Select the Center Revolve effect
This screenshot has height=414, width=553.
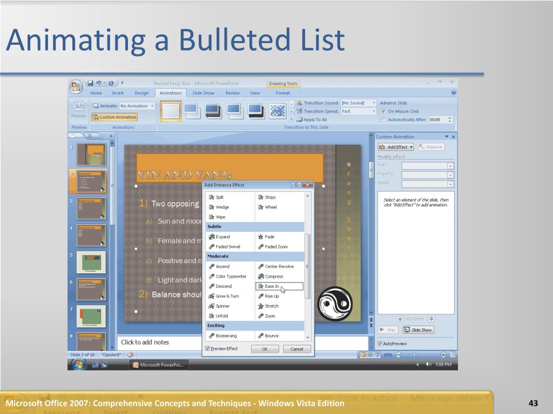(276, 266)
